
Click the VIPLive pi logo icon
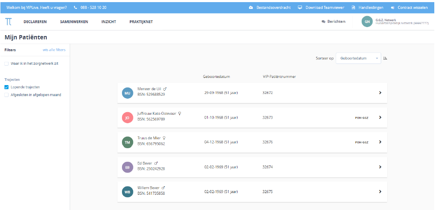click(x=8, y=22)
